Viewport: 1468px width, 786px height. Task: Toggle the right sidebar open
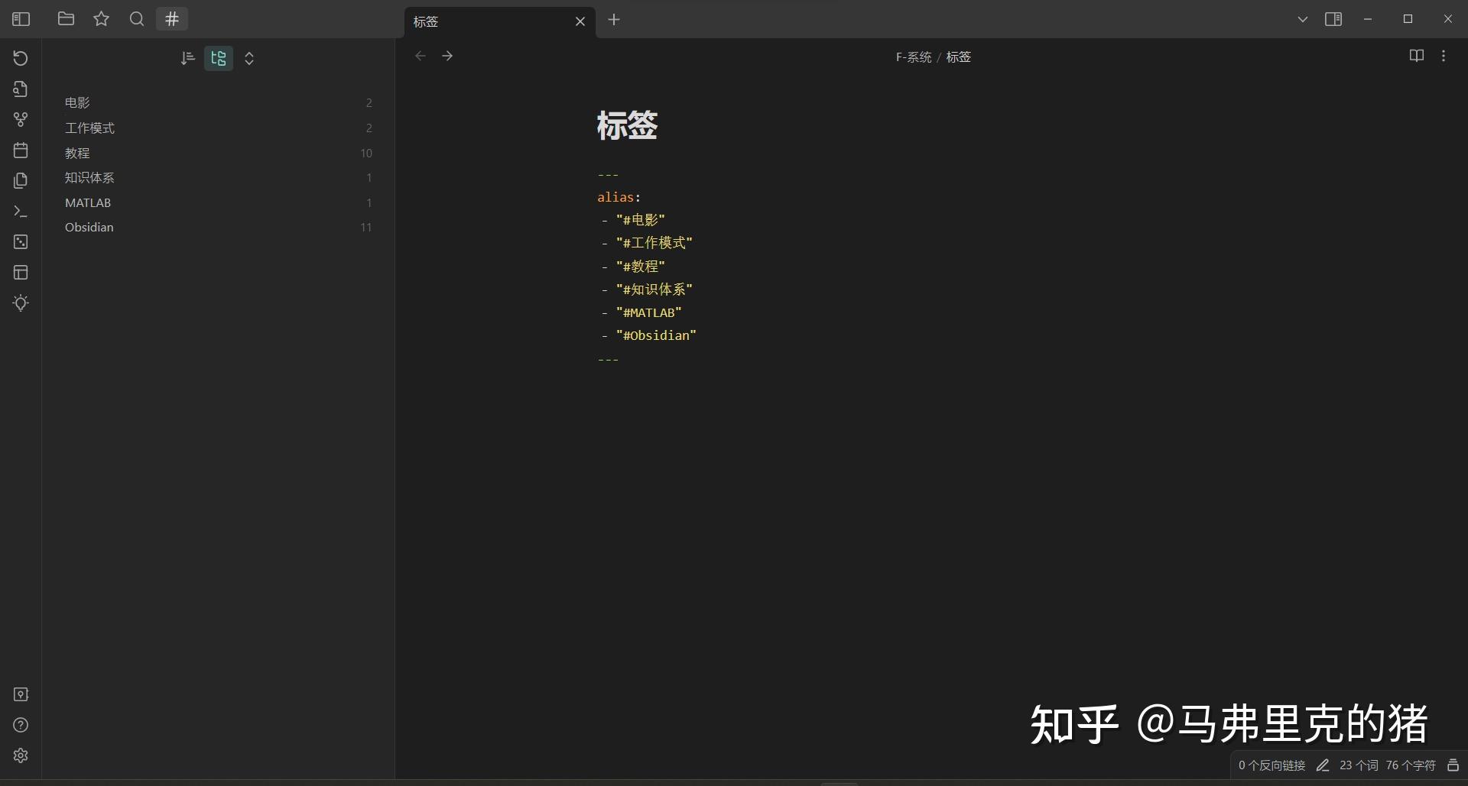click(1333, 19)
